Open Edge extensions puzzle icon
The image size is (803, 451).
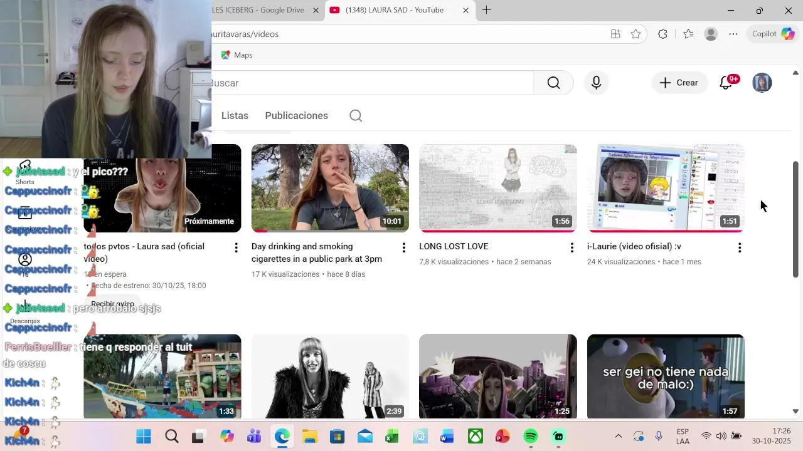(x=662, y=34)
